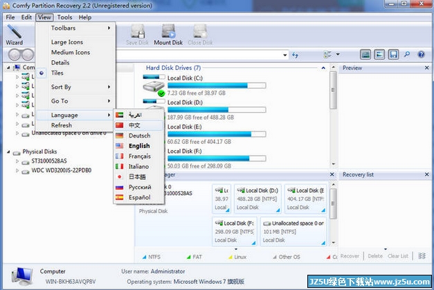434x290 pixels.
Task: Select the Arabic flag language icon
Action: 120,115
